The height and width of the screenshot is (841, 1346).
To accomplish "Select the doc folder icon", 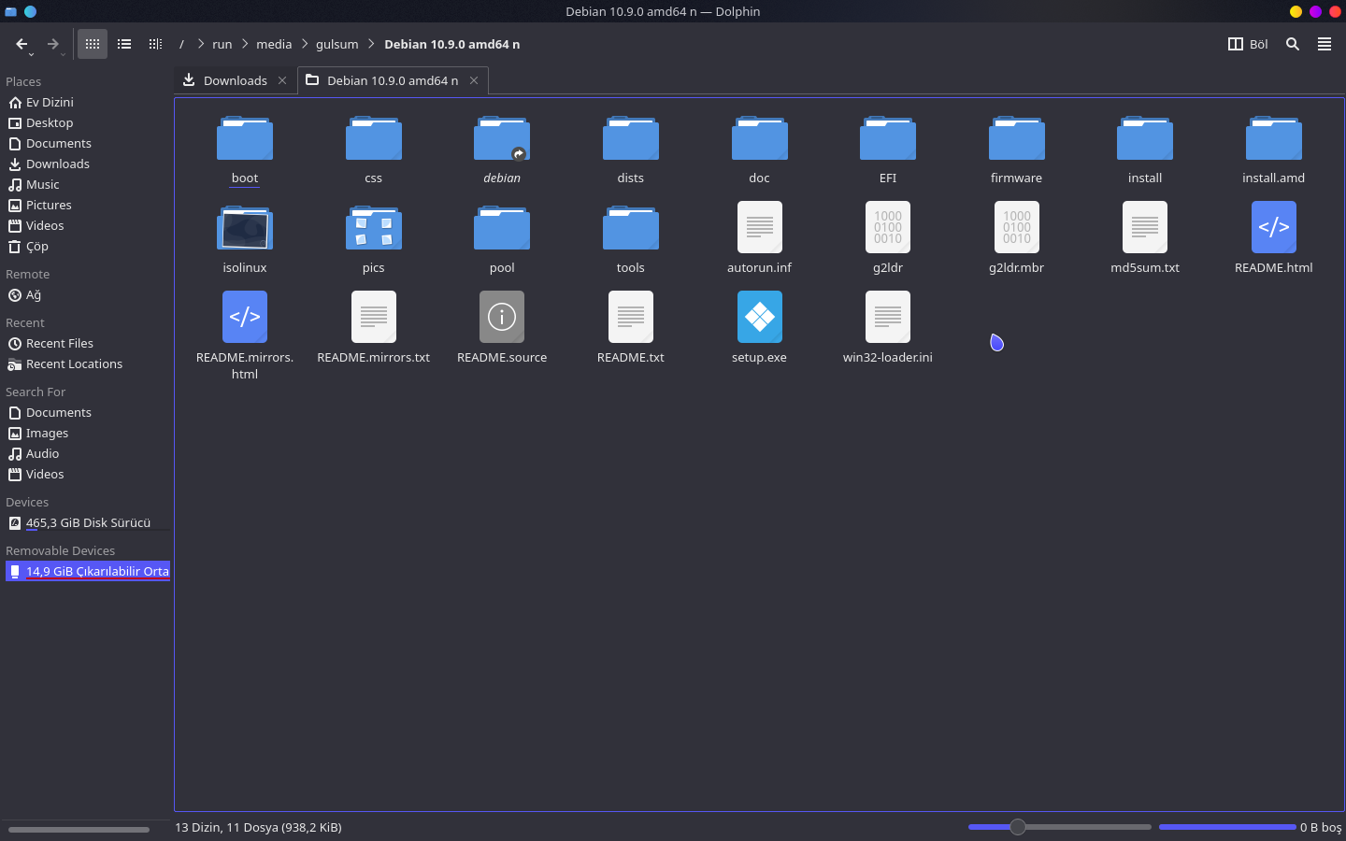I will [759, 138].
